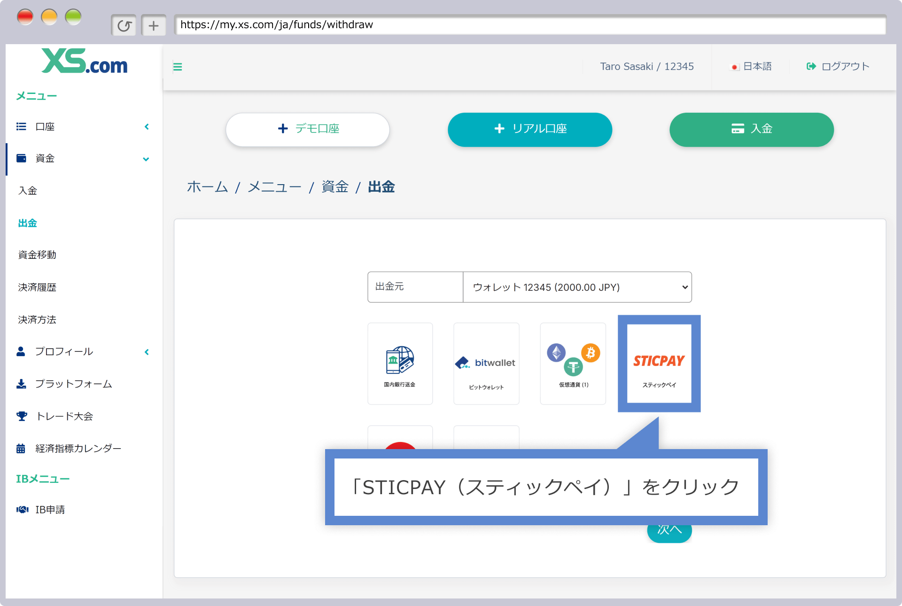Open 資金移動 in the sidebar
The image size is (902, 606).
[37, 255]
